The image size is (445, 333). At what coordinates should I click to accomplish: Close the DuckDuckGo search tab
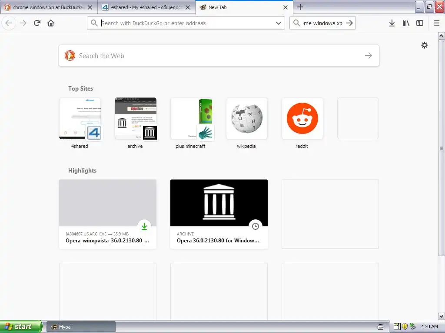pyautogui.click(x=90, y=7)
